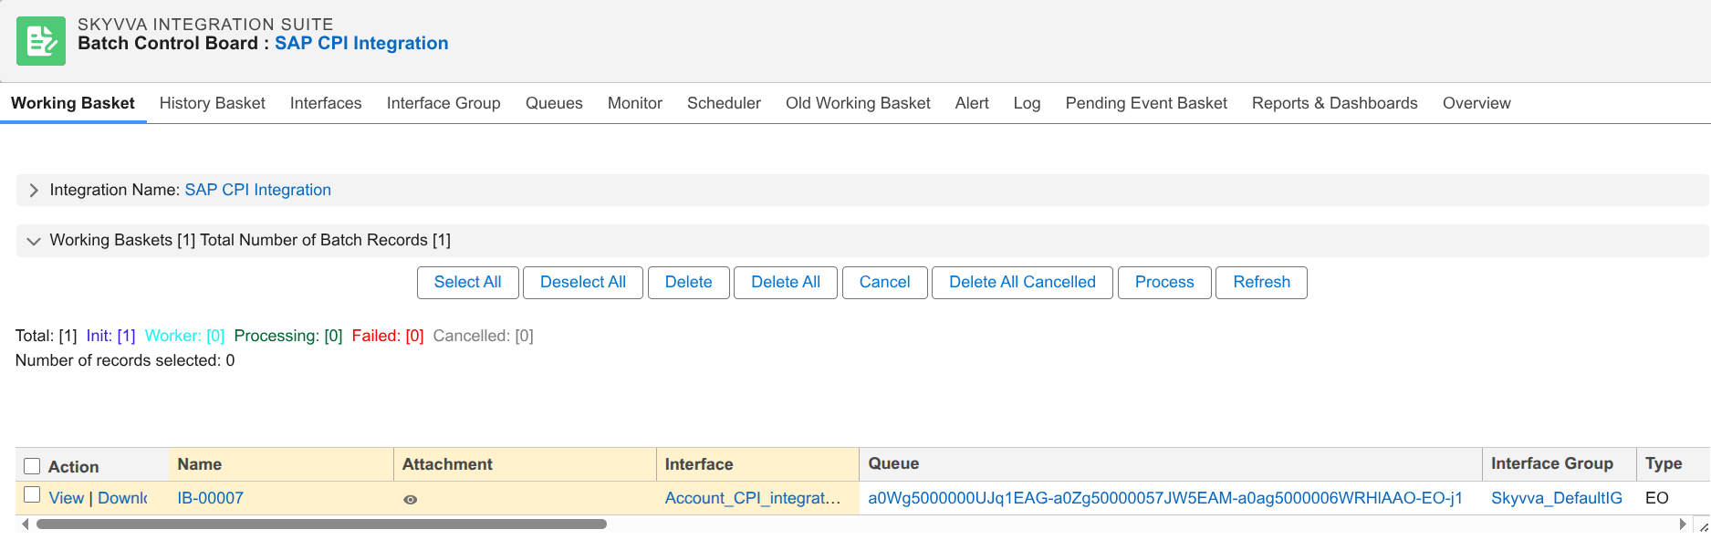Click the Delete button
The image size is (1711, 540).
click(x=689, y=283)
